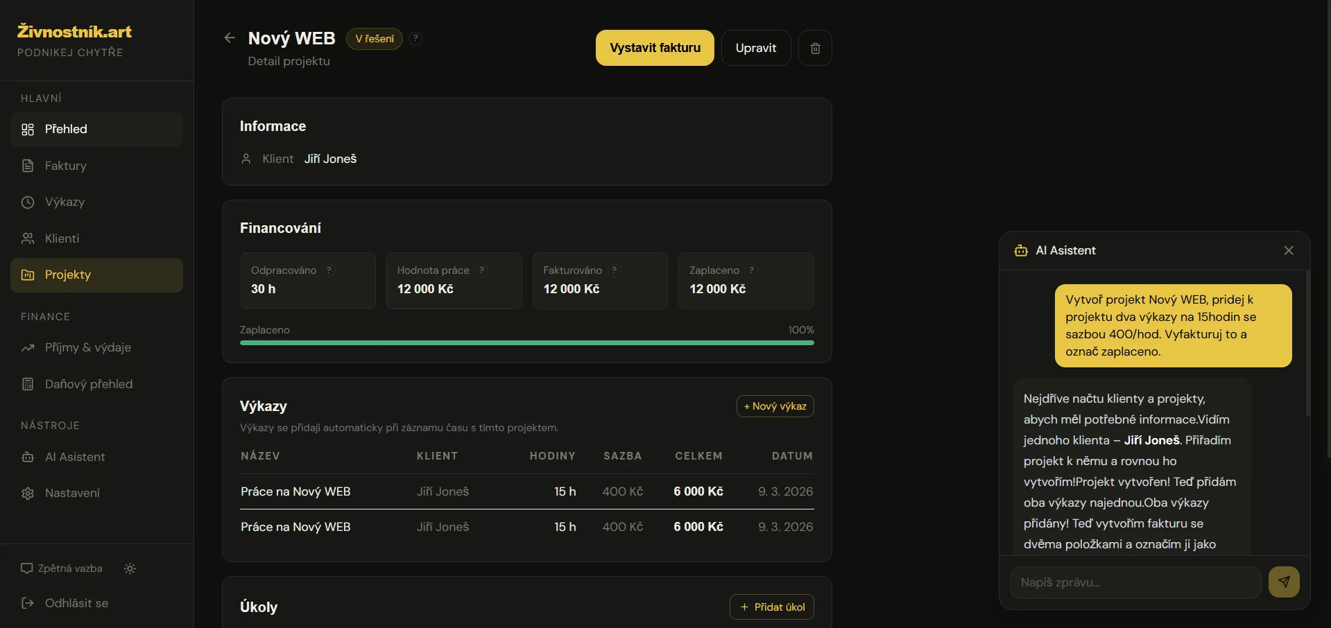Add a new timesheet with Nový výkaz
This screenshot has height=628, width=1331.
click(775, 406)
